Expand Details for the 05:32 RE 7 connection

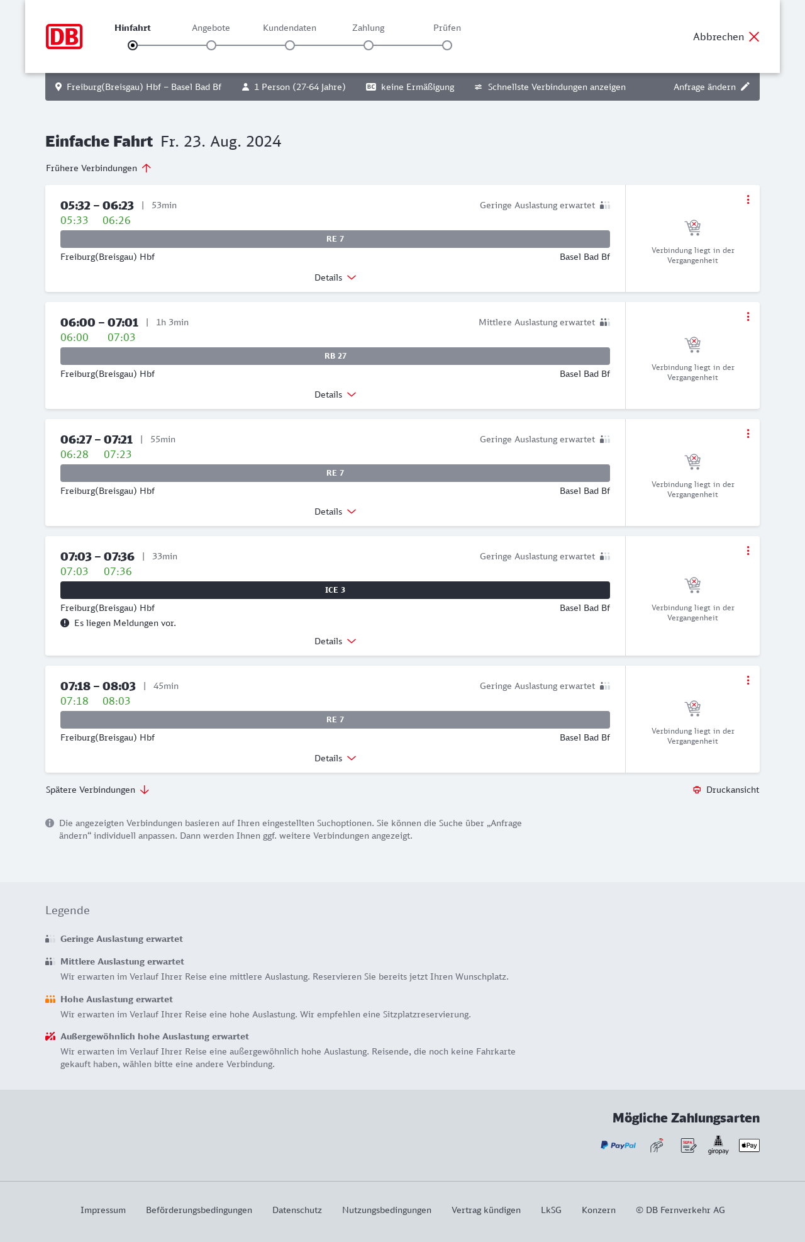click(335, 277)
